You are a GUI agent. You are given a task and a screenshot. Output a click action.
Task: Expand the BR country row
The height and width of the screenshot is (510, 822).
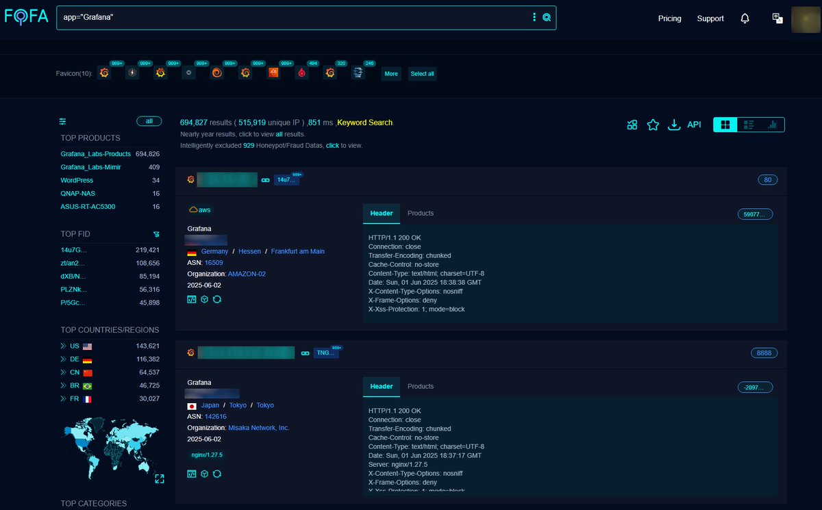[64, 385]
